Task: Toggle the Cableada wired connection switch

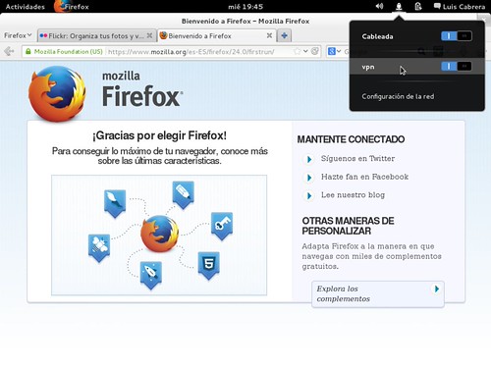Action: [x=457, y=36]
